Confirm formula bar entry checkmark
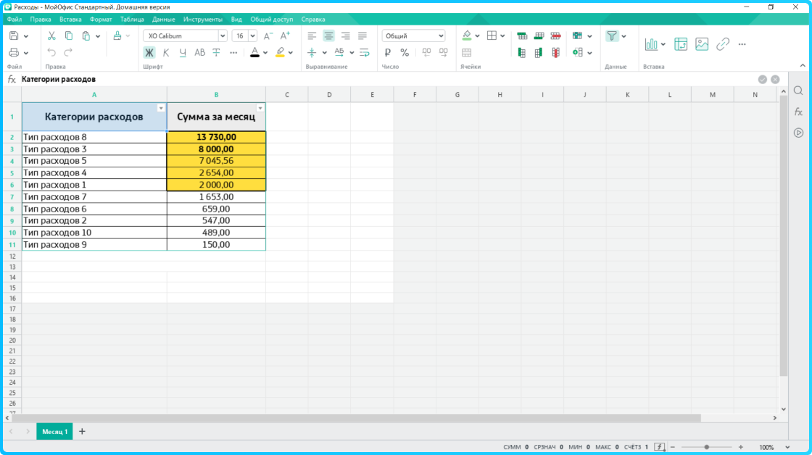Screen dimensions: 812x455 [x=762, y=79]
